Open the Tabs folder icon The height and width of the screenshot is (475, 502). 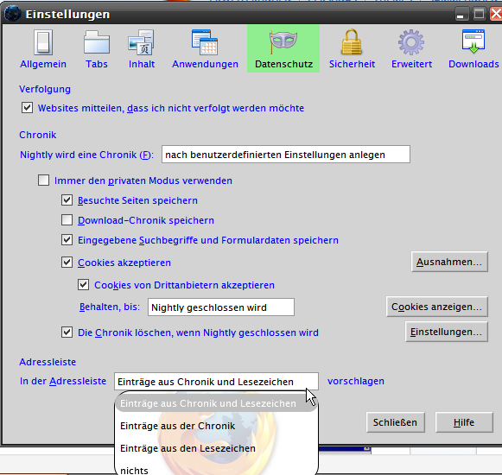point(97,42)
